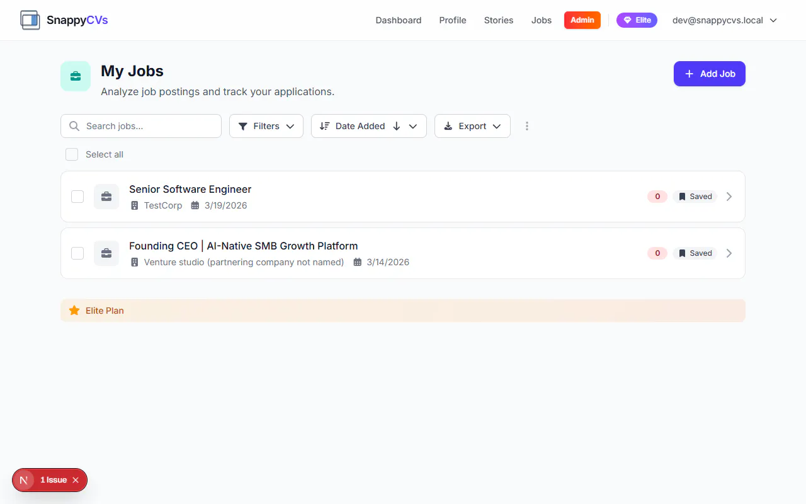806x504 pixels.
Task: Open Senior Software Engineer job title
Action: click(190, 189)
